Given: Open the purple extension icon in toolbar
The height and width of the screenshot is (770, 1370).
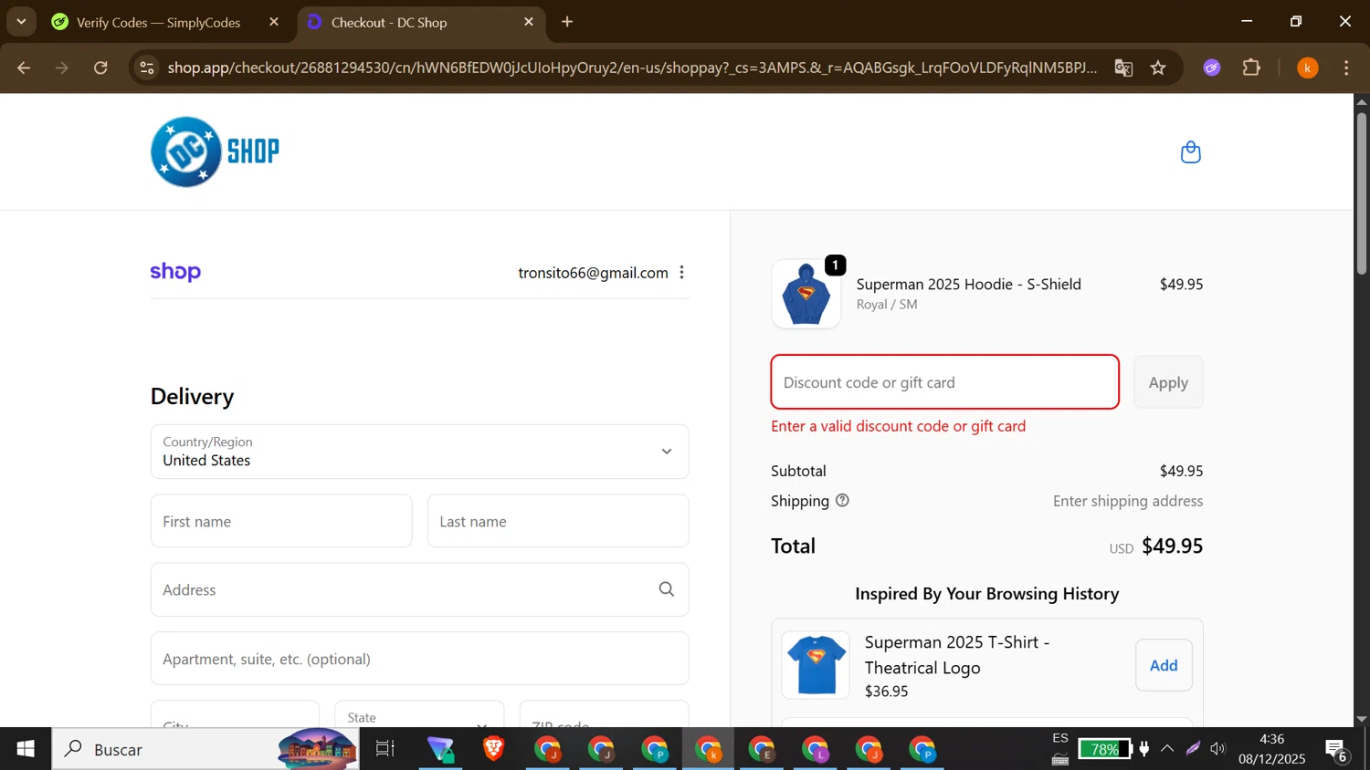Looking at the screenshot, I should point(1212,68).
